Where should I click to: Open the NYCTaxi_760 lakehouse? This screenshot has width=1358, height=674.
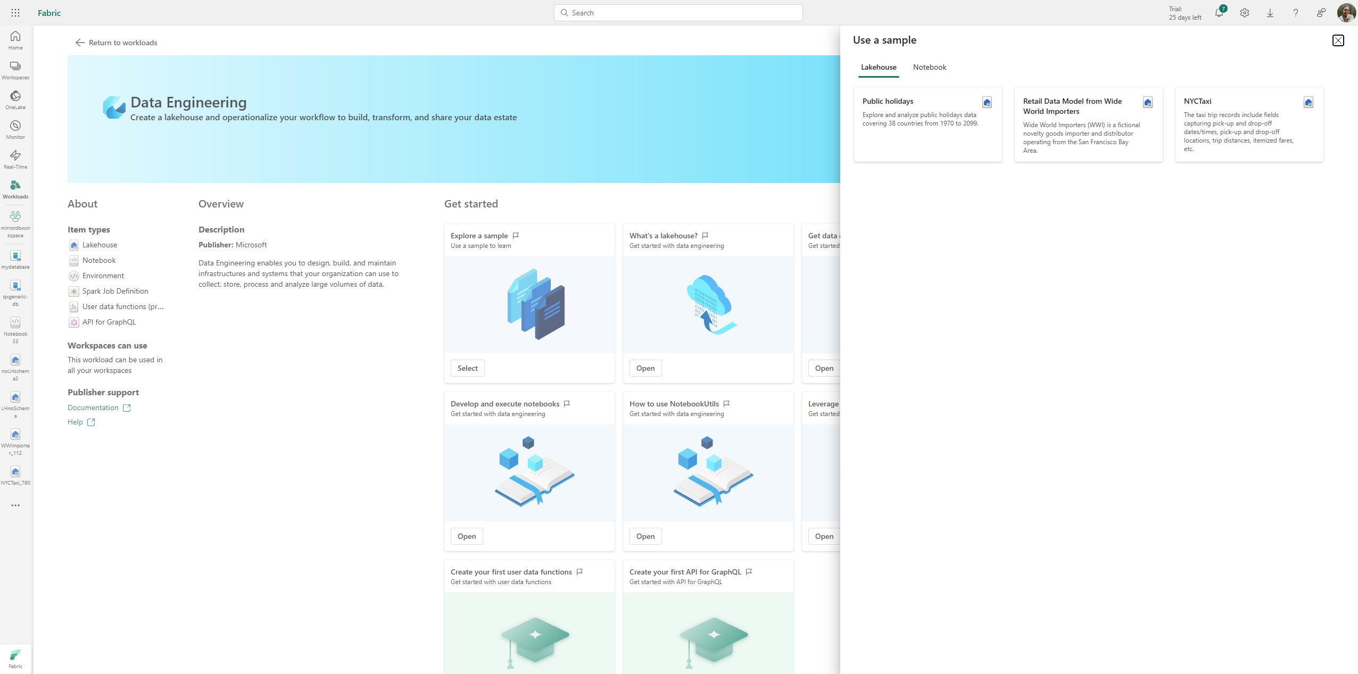[x=15, y=476]
